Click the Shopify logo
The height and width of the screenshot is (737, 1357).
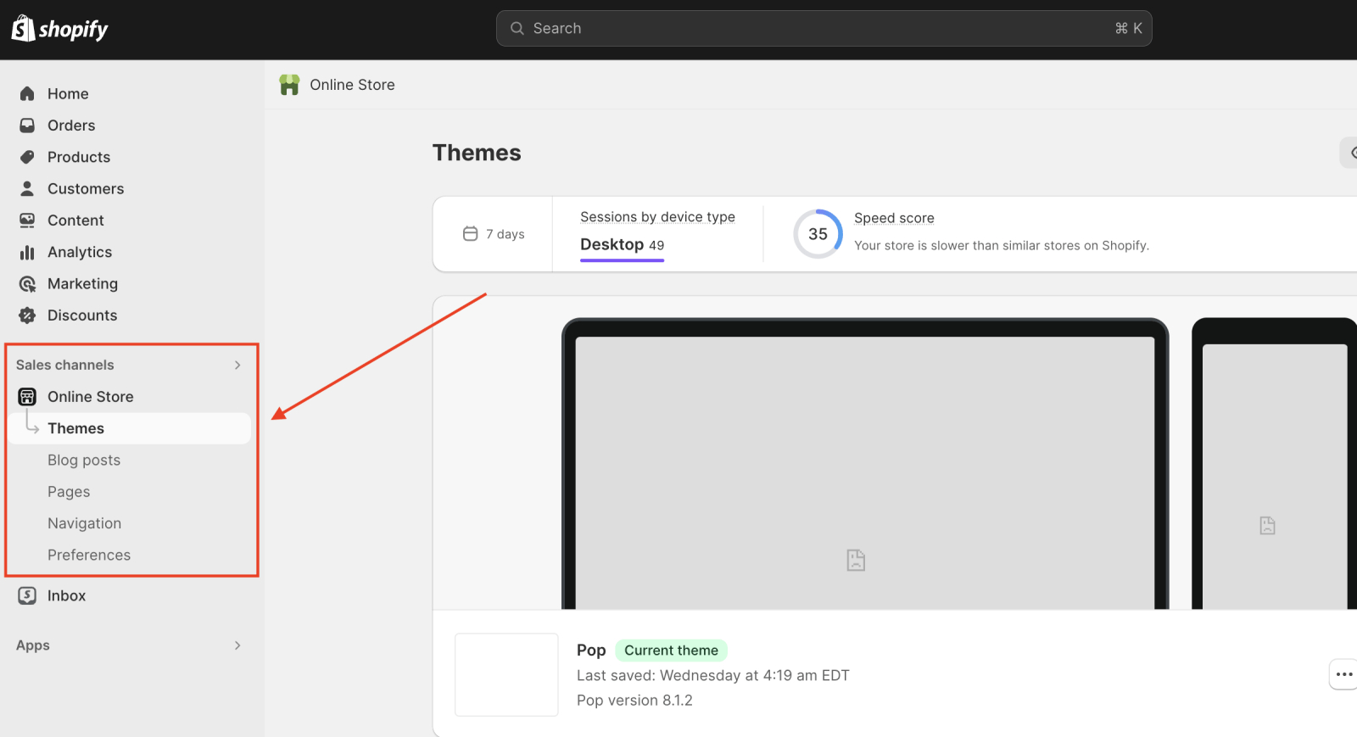tap(59, 29)
